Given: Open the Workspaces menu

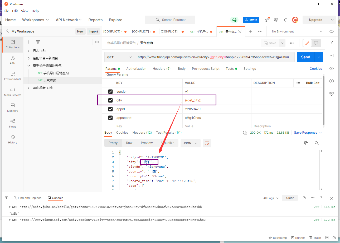Looking at the screenshot, I should [x=35, y=20].
